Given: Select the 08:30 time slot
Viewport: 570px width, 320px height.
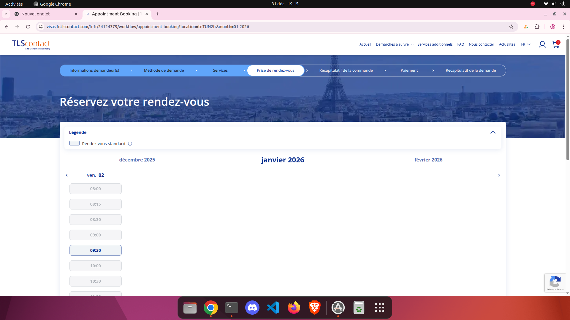Looking at the screenshot, I should coord(96,220).
